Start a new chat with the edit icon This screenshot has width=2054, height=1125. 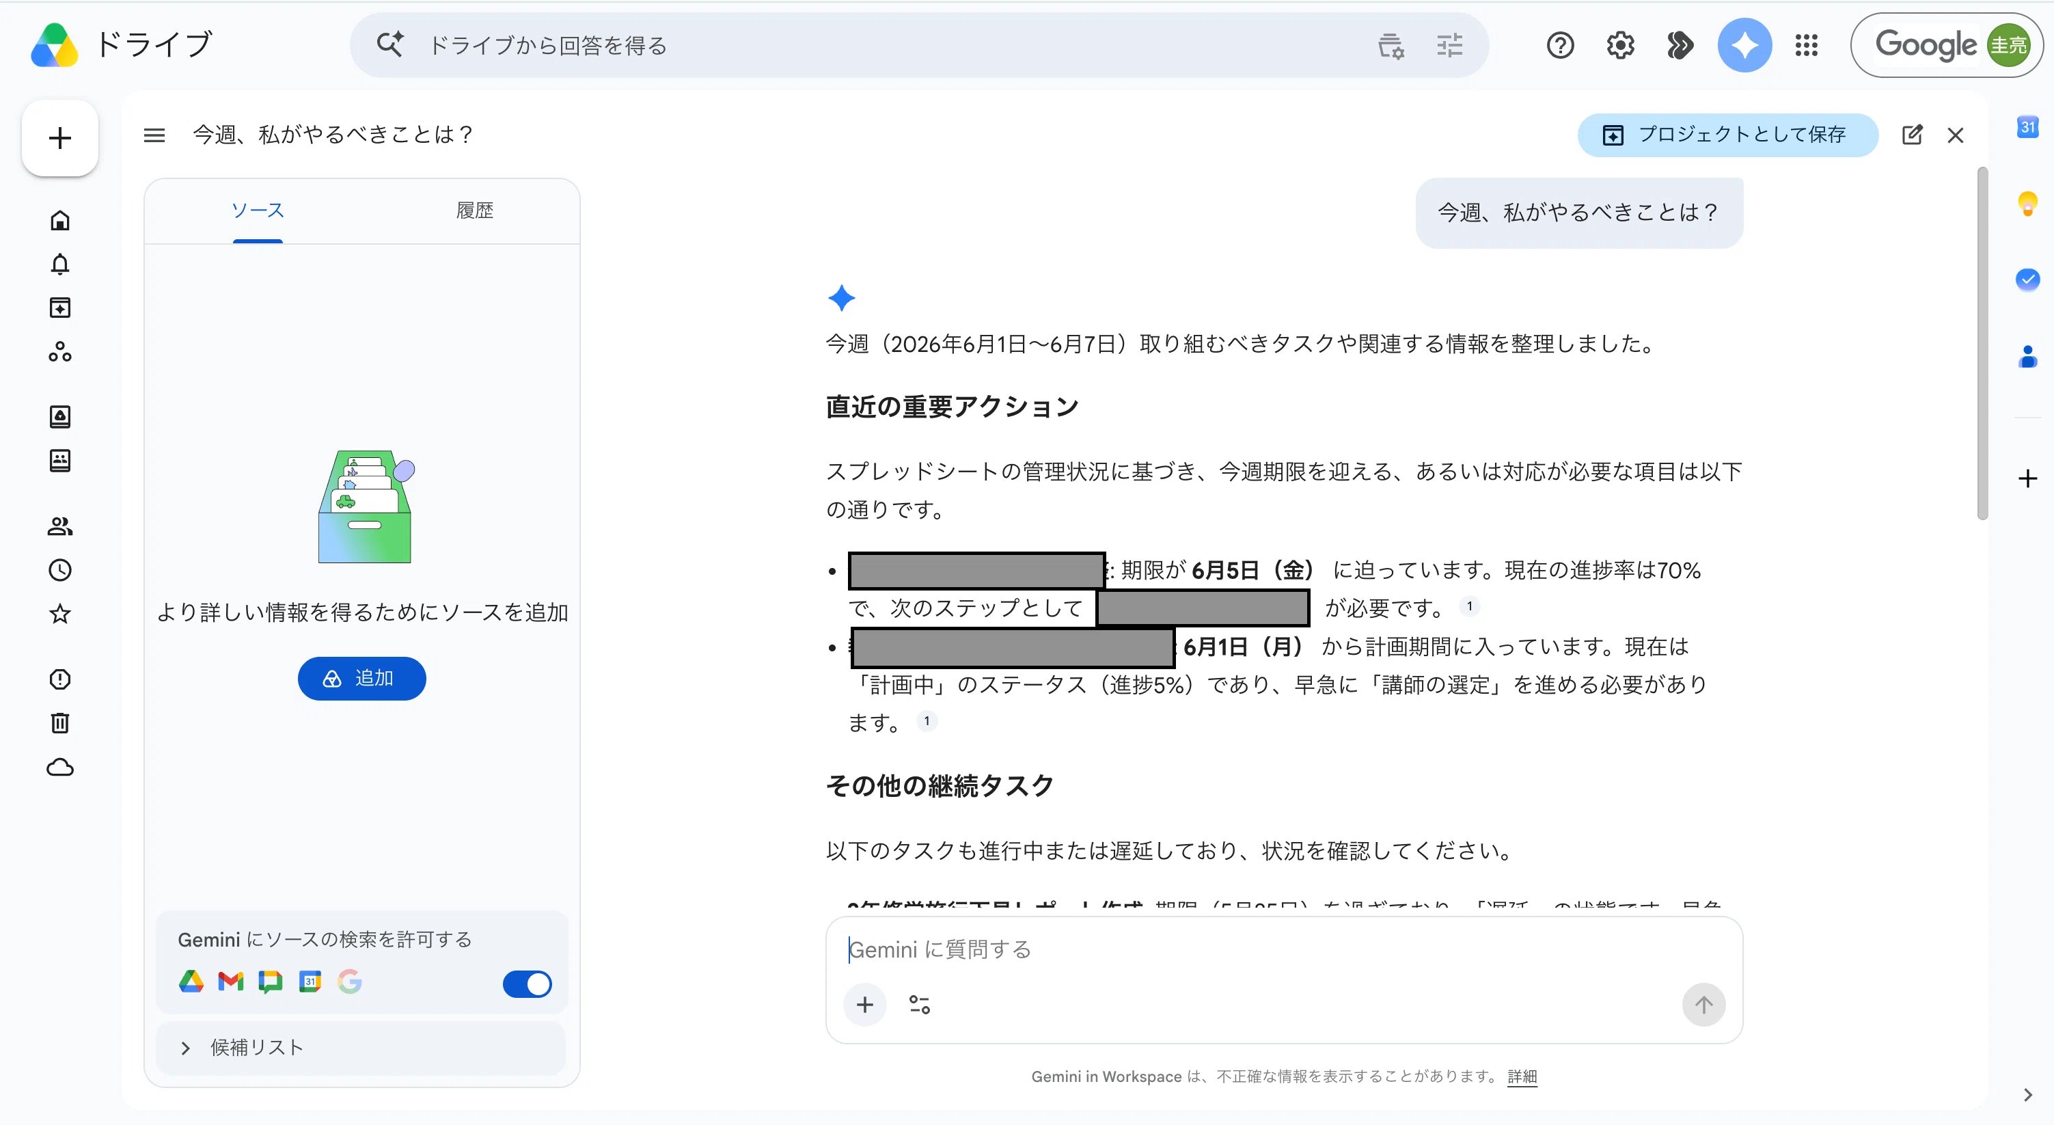[1911, 135]
